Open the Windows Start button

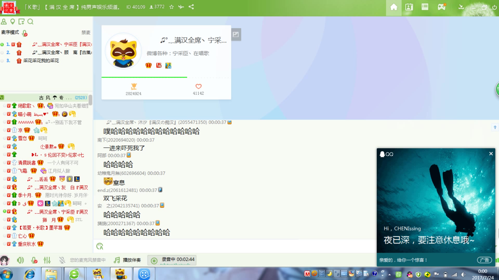[6, 274]
